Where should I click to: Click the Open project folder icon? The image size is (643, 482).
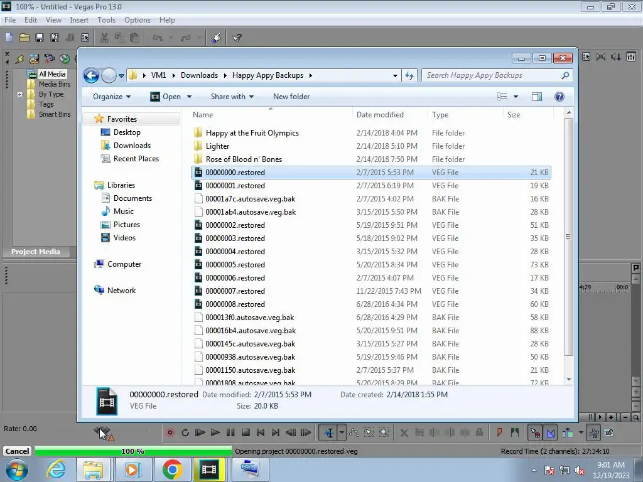tap(24, 38)
